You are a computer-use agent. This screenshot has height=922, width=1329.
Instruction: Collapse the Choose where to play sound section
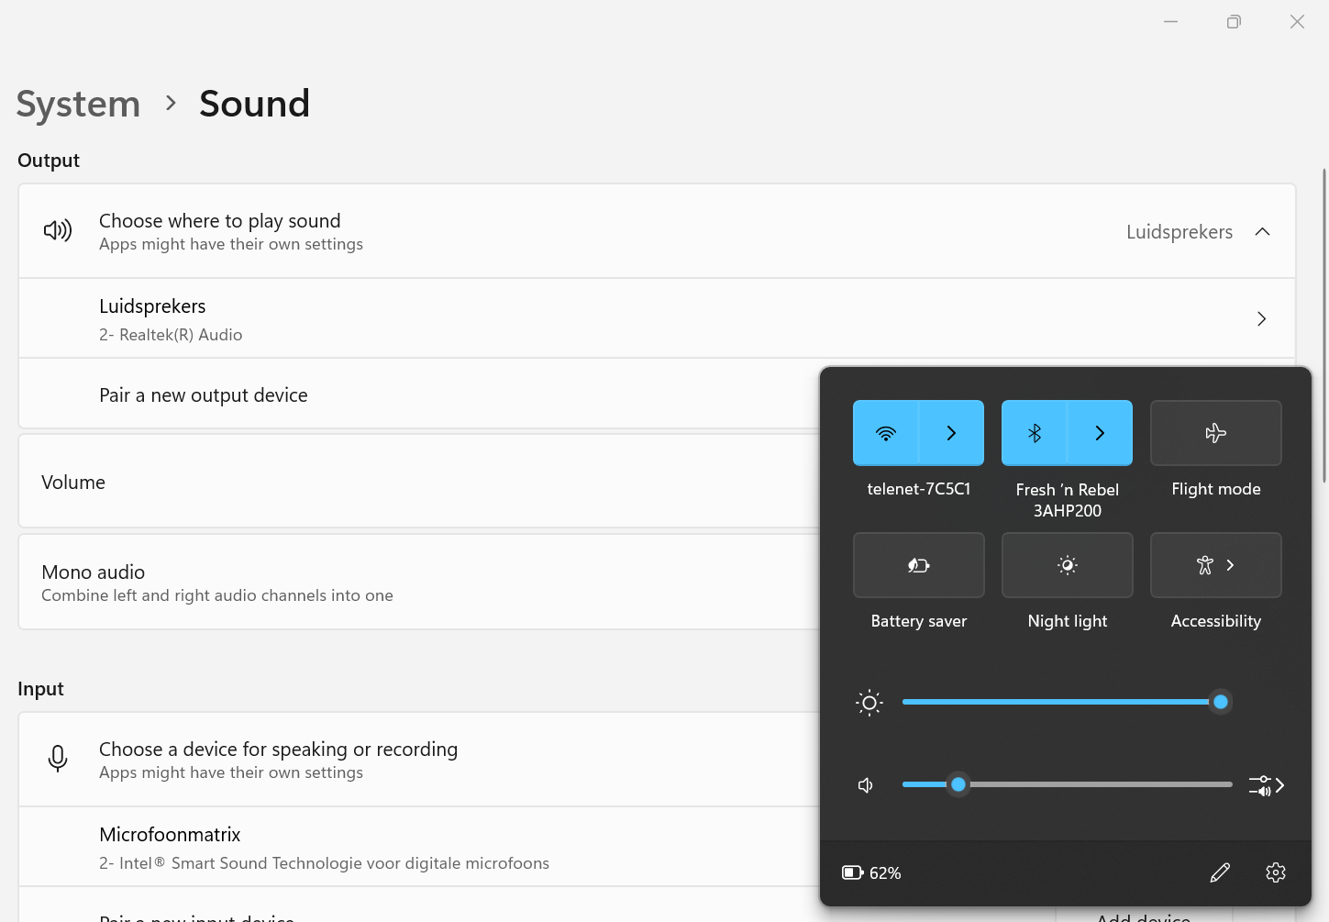point(1262,231)
